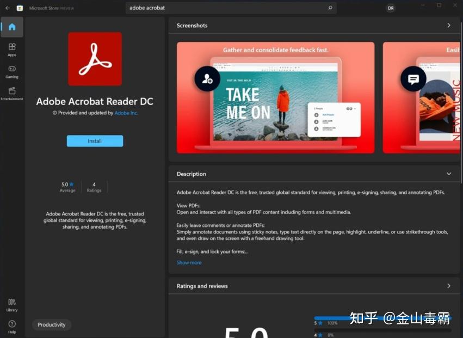Open the Gather and consolidate feedback screenshot
Viewport: 463px width, 338px height.
(x=275, y=97)
